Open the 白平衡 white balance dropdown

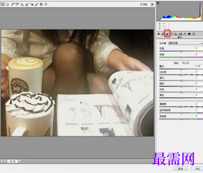point(185,43)
